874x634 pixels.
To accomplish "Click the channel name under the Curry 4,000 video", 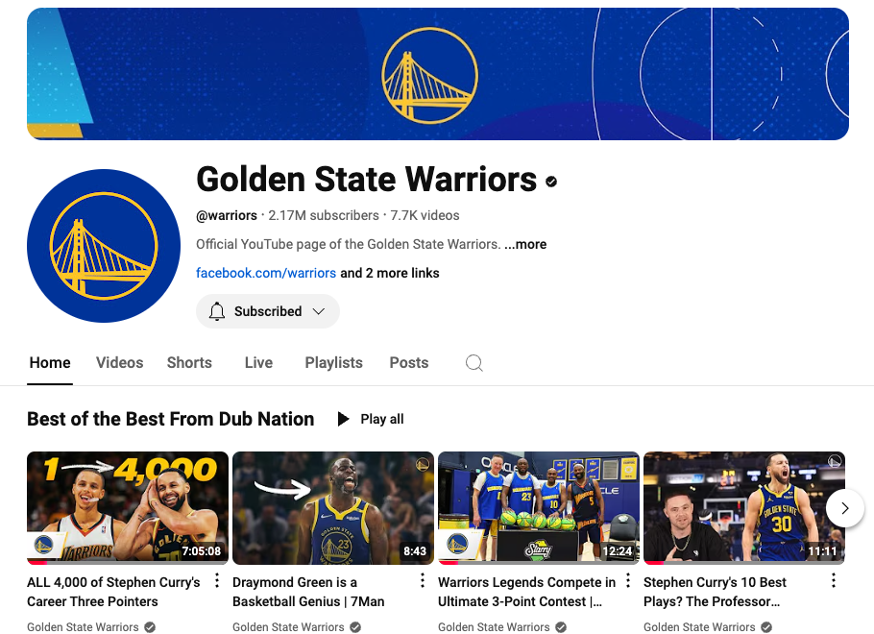I will coord(83,627).
